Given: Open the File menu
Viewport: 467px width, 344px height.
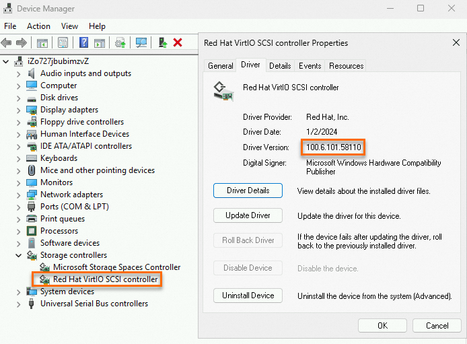Looking at the screenshot, I should [10, 26].
